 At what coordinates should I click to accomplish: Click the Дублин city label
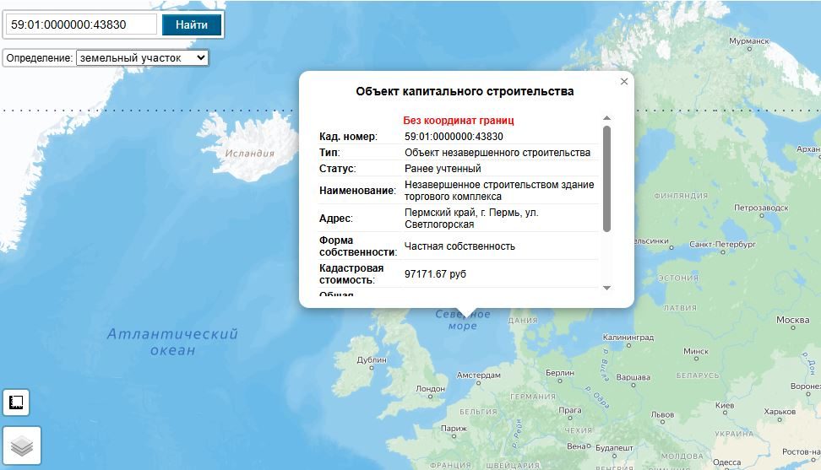point(372,359)
